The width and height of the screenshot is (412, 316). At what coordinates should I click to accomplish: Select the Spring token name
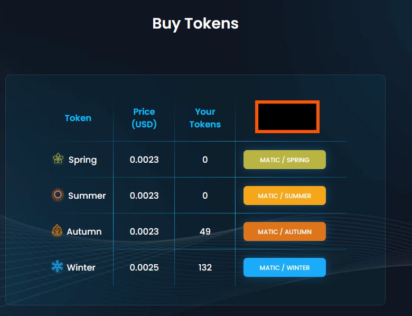click(83, 160)
